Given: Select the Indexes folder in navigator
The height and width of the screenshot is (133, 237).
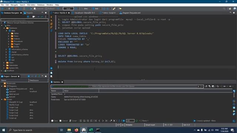Looking at the screenshot, I should [17, 39].
